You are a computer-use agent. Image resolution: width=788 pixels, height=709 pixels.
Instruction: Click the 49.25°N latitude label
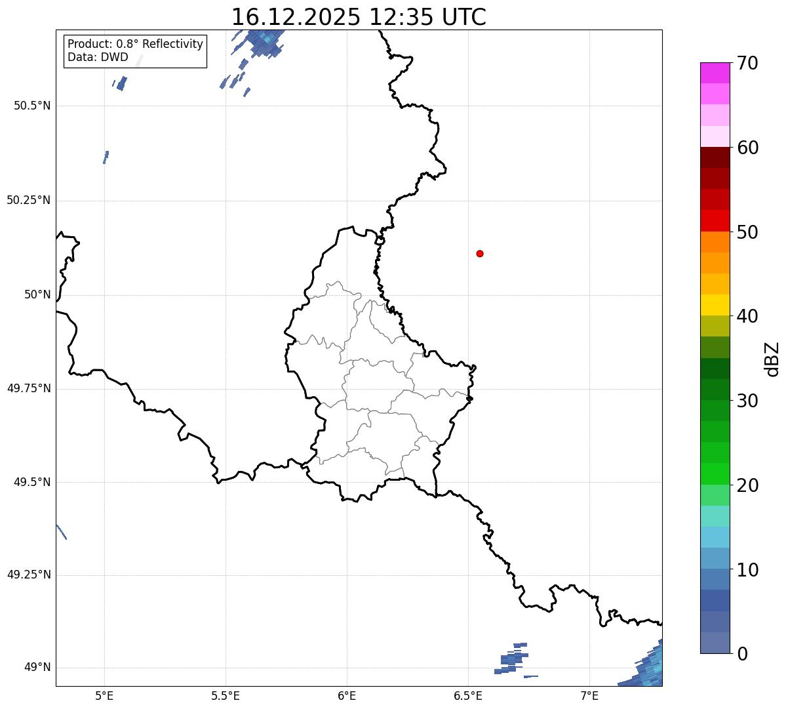coord(28,575)
